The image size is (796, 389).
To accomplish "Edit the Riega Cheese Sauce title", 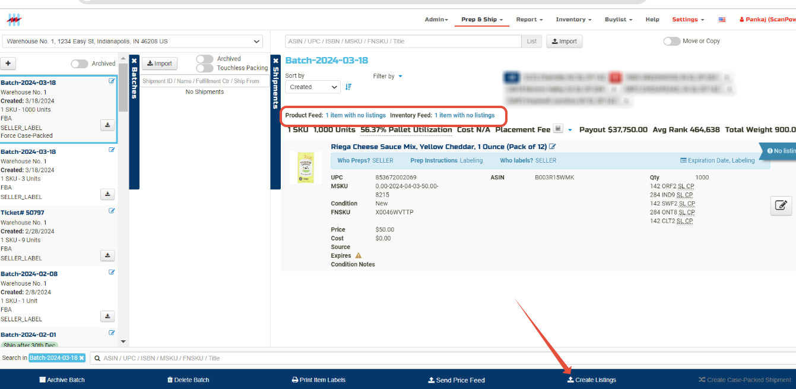I will click(x=553, y=147).
